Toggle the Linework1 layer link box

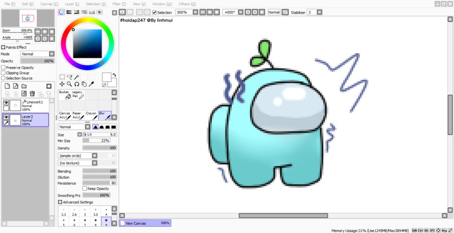[6, 108]
